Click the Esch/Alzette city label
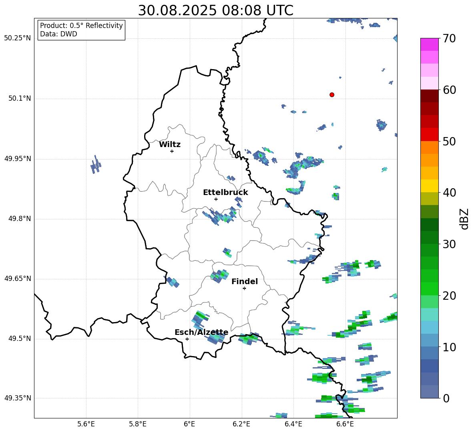This screenshot has width=474, height=432. (x=201, y=332)
